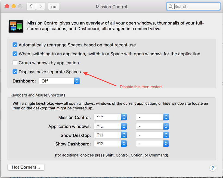The image size is (223, 178).
Task: Open Show Desktop mouse shortcut dropdown
Action: [152, 135]
